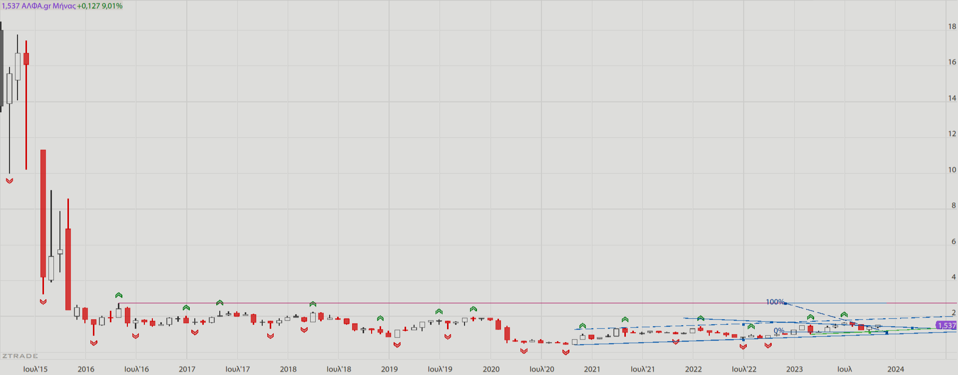Click the red down marker between 2020 and Ιουλ'20

click(524, 351)
